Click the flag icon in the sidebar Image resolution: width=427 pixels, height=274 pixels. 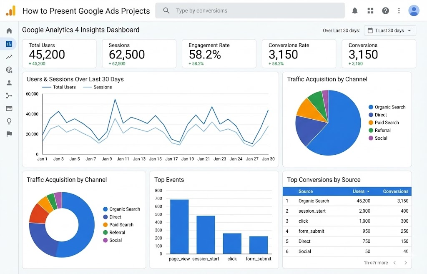tap(9, 134)
